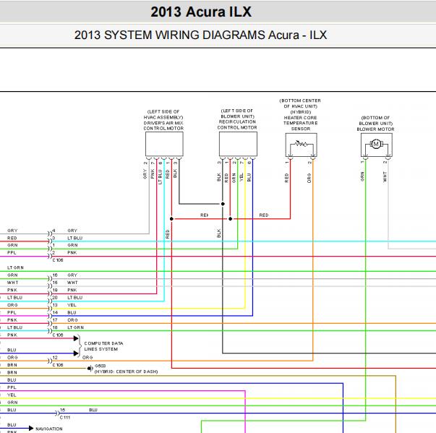Select the "2013 SYSTEM WIRING DIAGRAMS Acura - ILX" subtitle
The width and height of the screenshot is (436, 433).
pos(200,35)
